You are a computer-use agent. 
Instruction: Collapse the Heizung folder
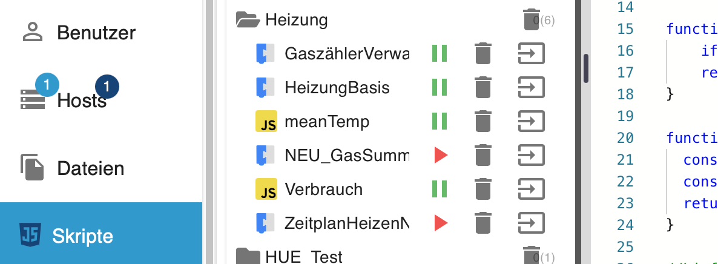click(248, 20)
